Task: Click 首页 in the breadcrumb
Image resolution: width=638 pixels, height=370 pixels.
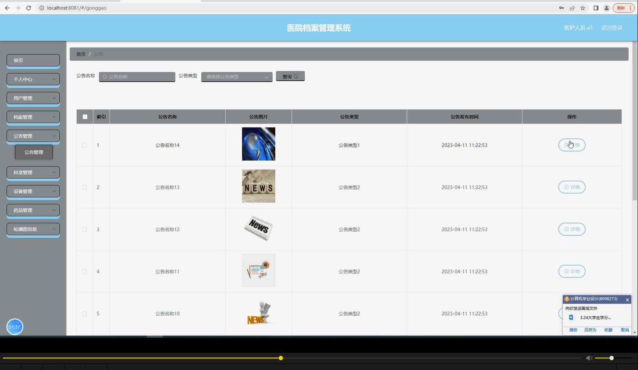Action: tap(81, 54)
